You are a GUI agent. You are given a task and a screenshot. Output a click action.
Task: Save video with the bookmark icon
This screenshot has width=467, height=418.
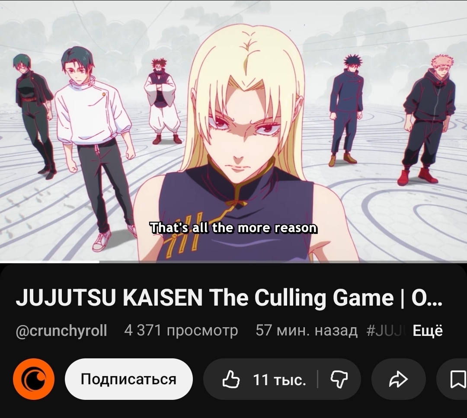pyautogui.click(x=457, y=379)
